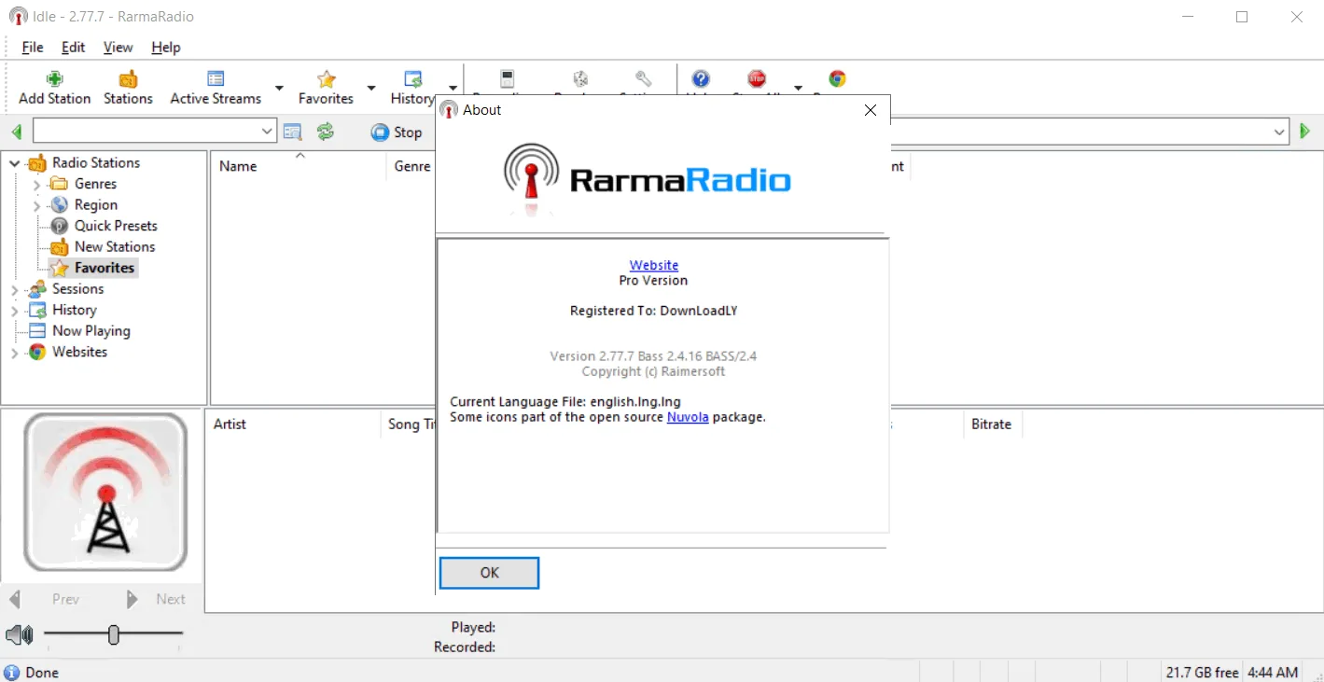Image resolution: width=1324 pixels, height=682 pixels.
Task: Click the 'Copyright (c) Raimersoft' text
Action: [x=653, y=371]
